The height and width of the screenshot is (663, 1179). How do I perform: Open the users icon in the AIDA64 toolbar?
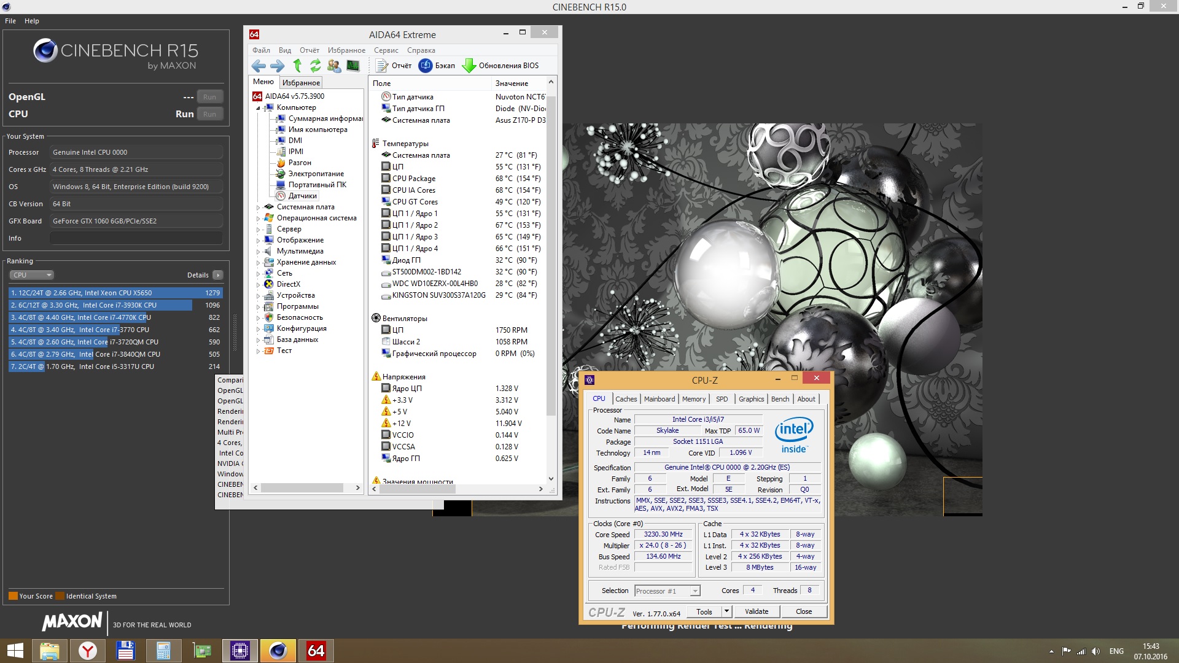coord(334,66)
